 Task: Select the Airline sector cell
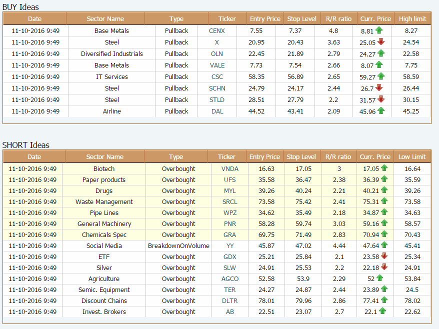(x=111, y=111)
